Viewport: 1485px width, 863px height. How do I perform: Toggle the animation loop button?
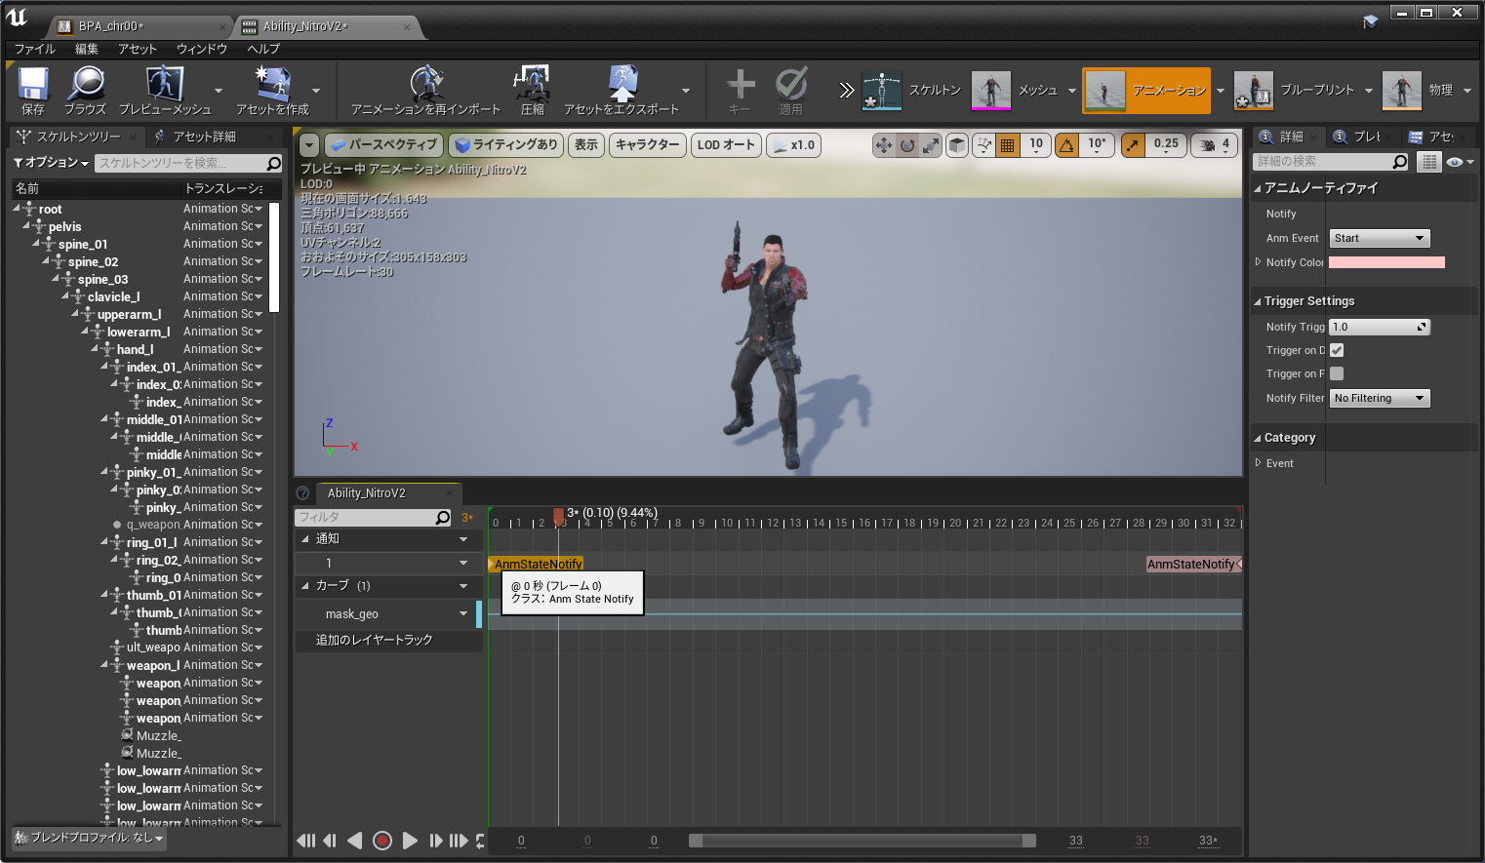click(480, 841)
